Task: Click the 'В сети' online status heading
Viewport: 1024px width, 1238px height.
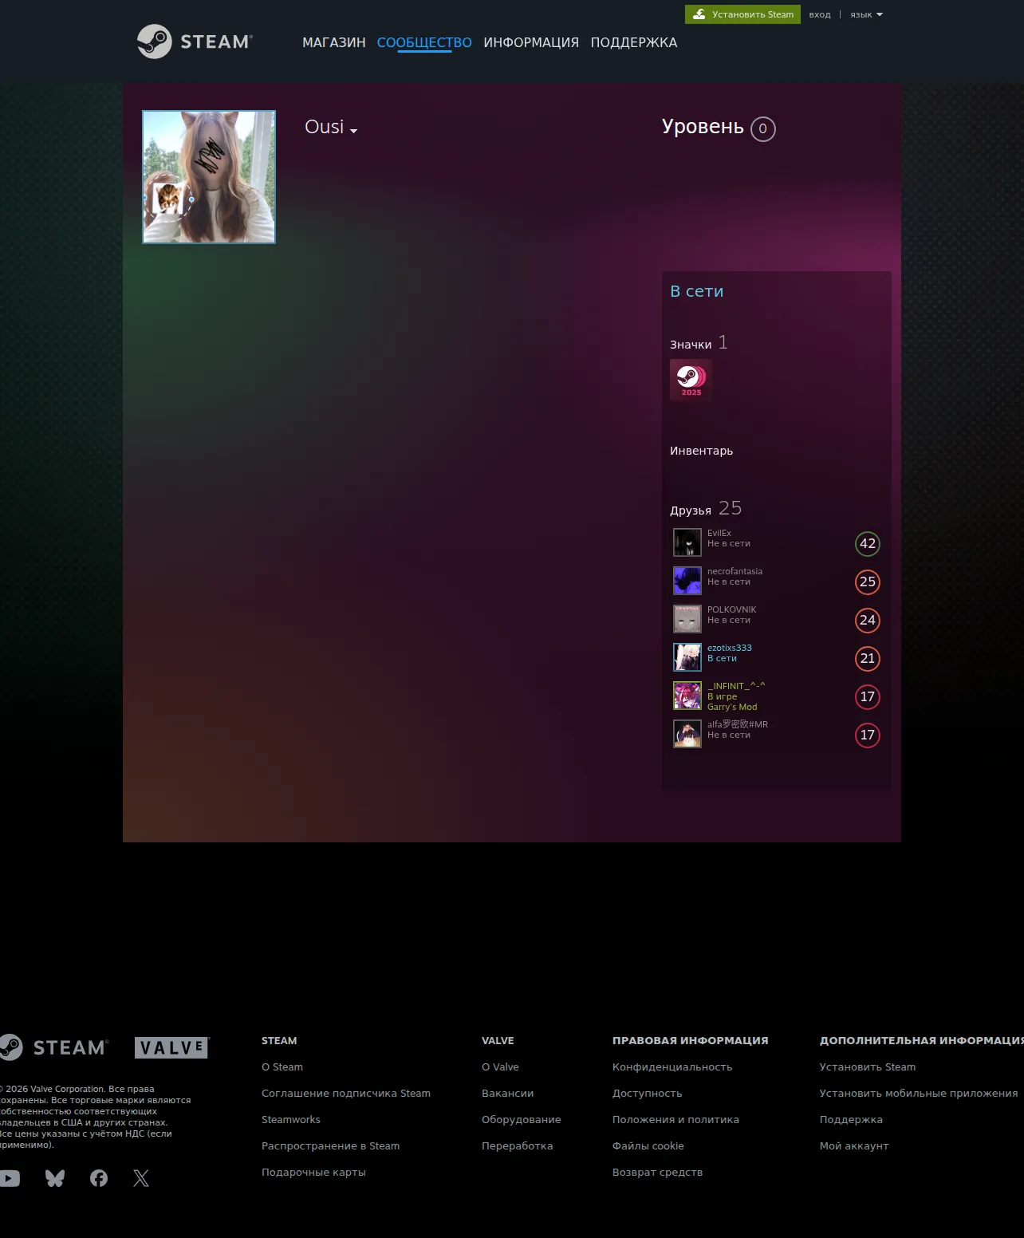Action: click(697, 291)
